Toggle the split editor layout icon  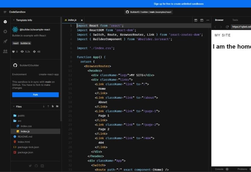196,20
